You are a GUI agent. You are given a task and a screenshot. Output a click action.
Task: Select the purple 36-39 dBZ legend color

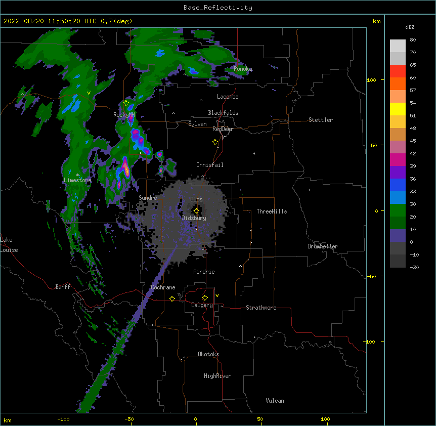point(398,173)
